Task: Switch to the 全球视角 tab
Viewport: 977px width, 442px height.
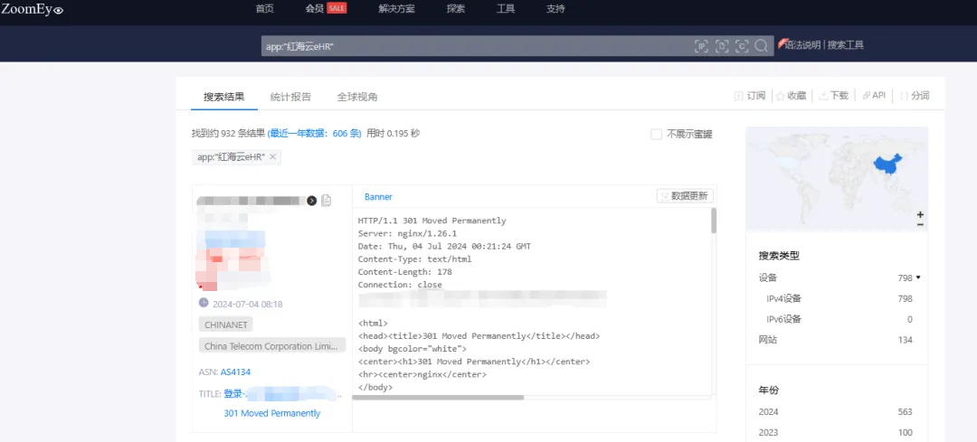Action: pos(357,97)
